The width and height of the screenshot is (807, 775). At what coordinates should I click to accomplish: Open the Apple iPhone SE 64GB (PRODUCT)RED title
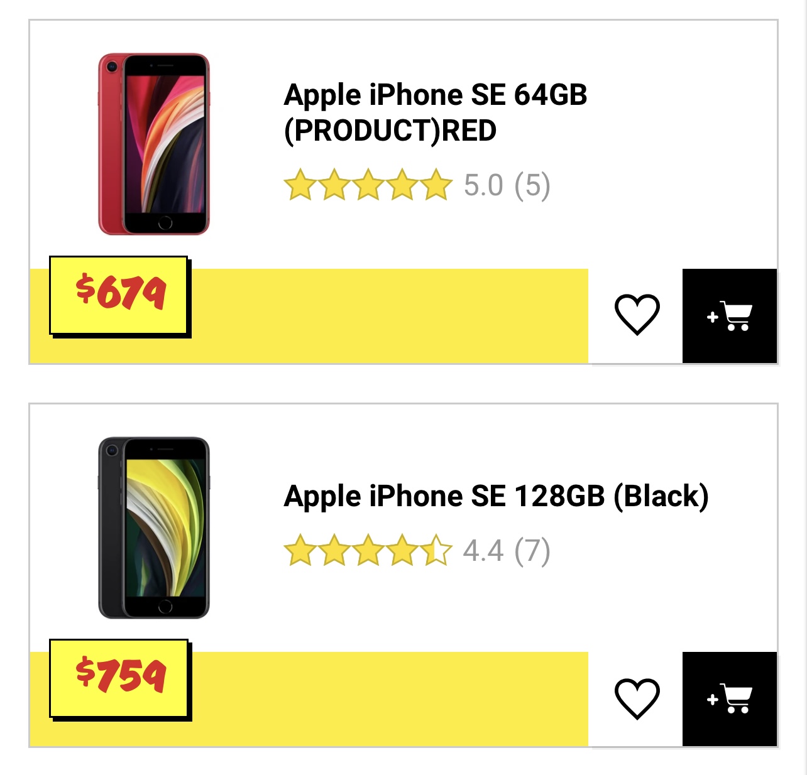pos(435,112)
